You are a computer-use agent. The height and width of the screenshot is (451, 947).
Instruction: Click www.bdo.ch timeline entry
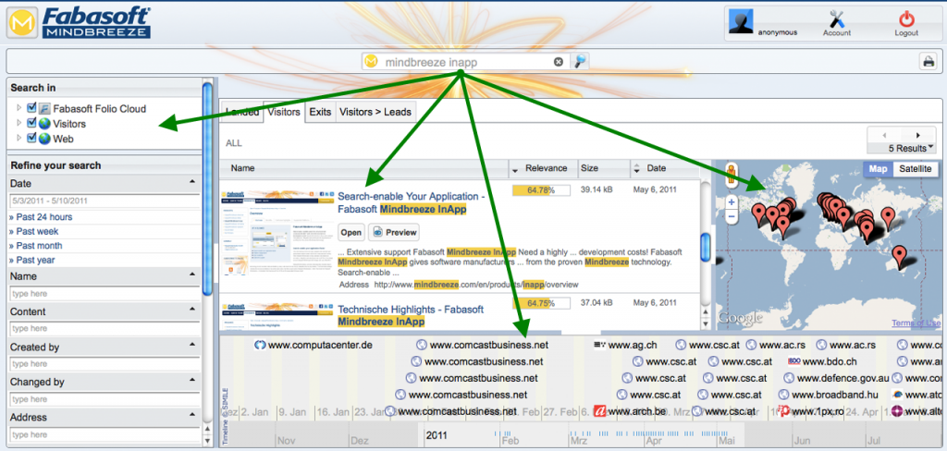822,361
